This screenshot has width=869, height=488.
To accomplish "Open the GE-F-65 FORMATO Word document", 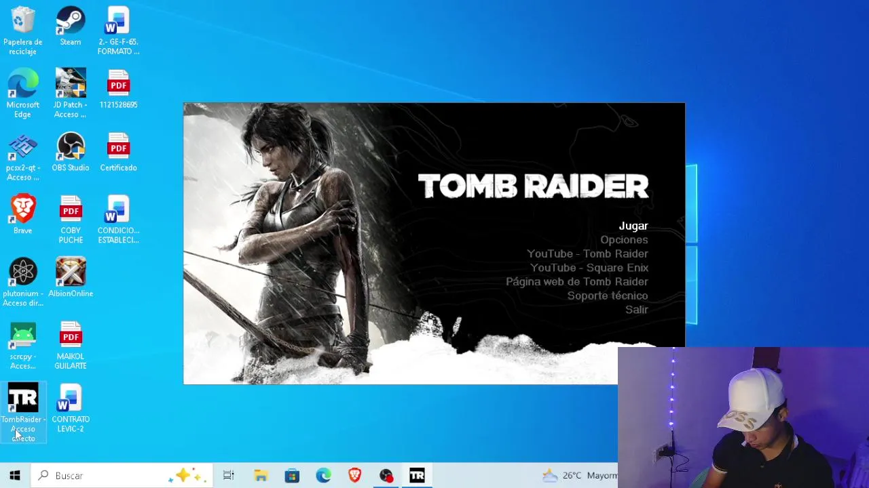I will coord(118,30).
